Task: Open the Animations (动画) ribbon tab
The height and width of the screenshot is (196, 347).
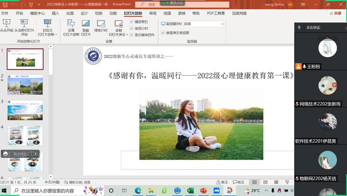Action: tap(113, 13)
